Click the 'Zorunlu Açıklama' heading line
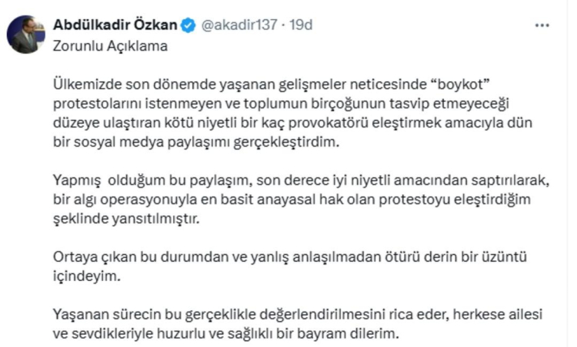 (x=110, y=45)
